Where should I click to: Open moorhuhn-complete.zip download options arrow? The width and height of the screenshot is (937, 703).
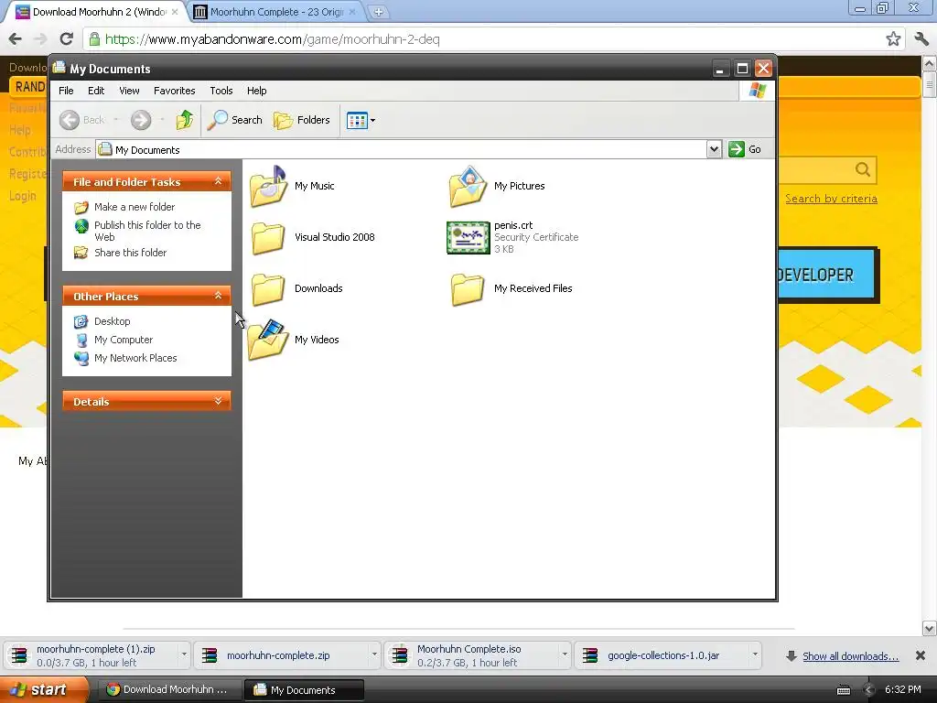tap(374, 654)
